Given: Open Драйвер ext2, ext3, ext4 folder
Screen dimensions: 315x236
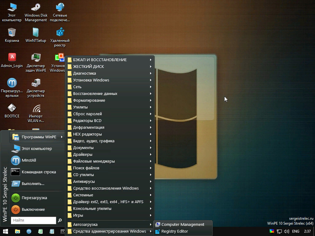Looking at the screenshot, I should (x=110, y=202).
